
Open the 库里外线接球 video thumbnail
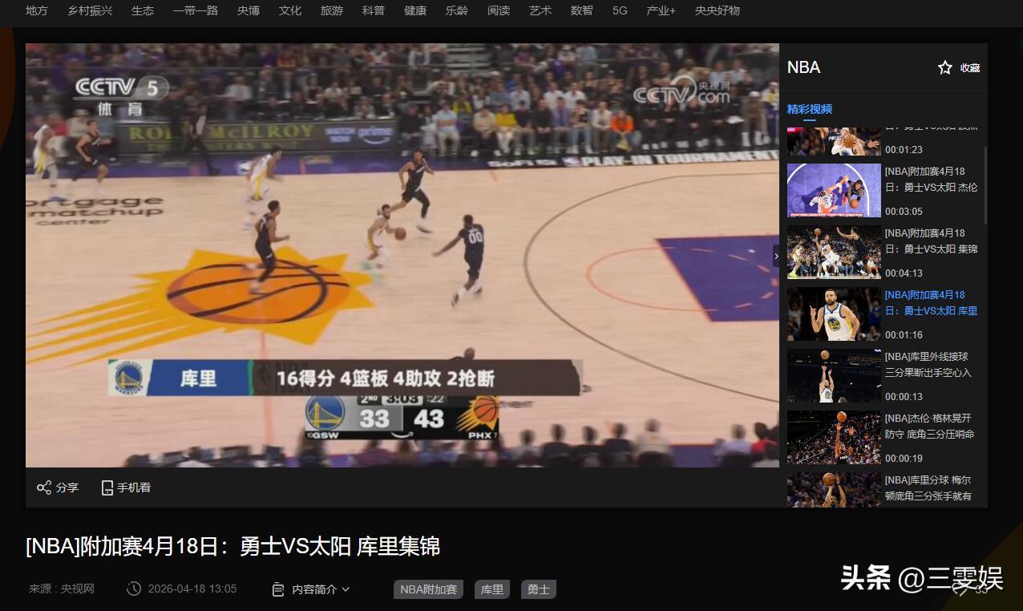[834, 376]
